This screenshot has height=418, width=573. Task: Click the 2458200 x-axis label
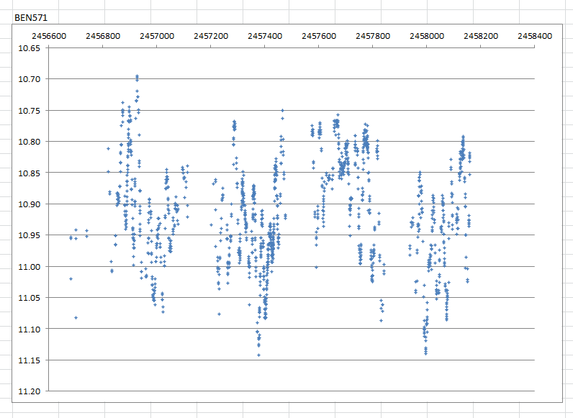click(481, 35)
